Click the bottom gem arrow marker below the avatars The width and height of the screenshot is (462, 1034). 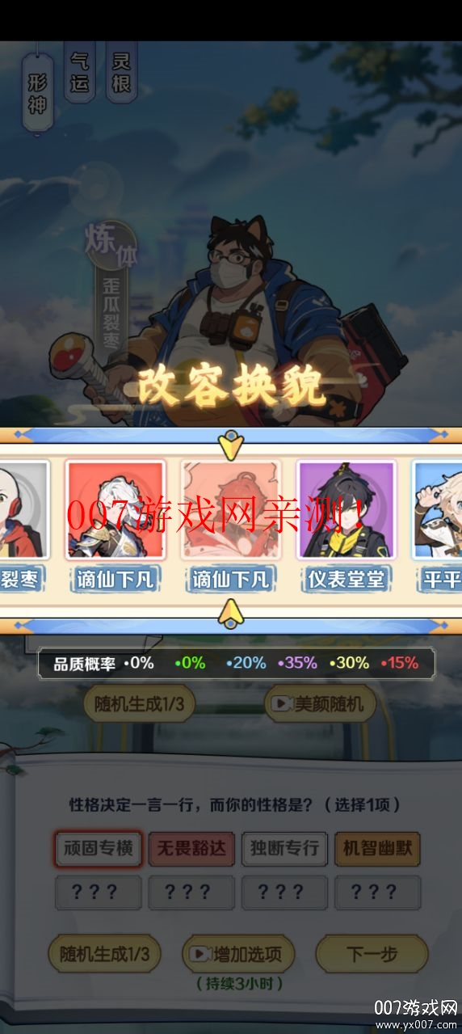pos(231,614)
